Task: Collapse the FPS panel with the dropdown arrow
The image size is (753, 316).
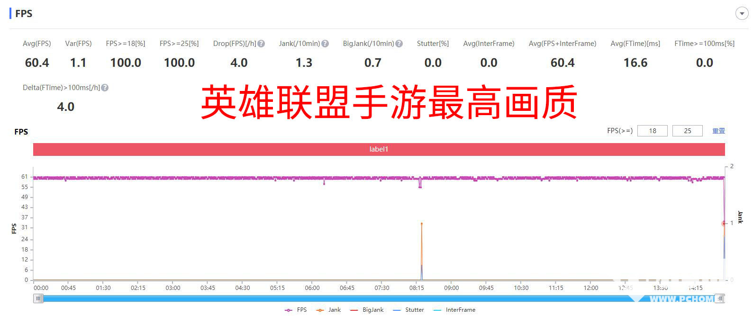Action: point(742,14)
